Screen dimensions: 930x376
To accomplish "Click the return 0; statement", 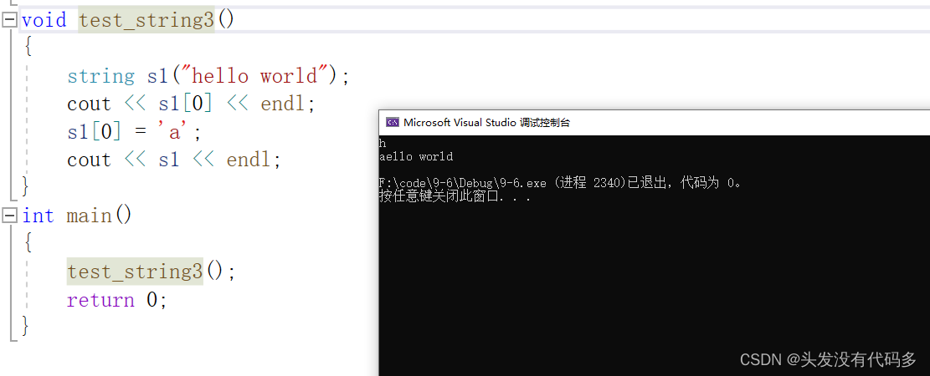I will click(x=117, y=300).
